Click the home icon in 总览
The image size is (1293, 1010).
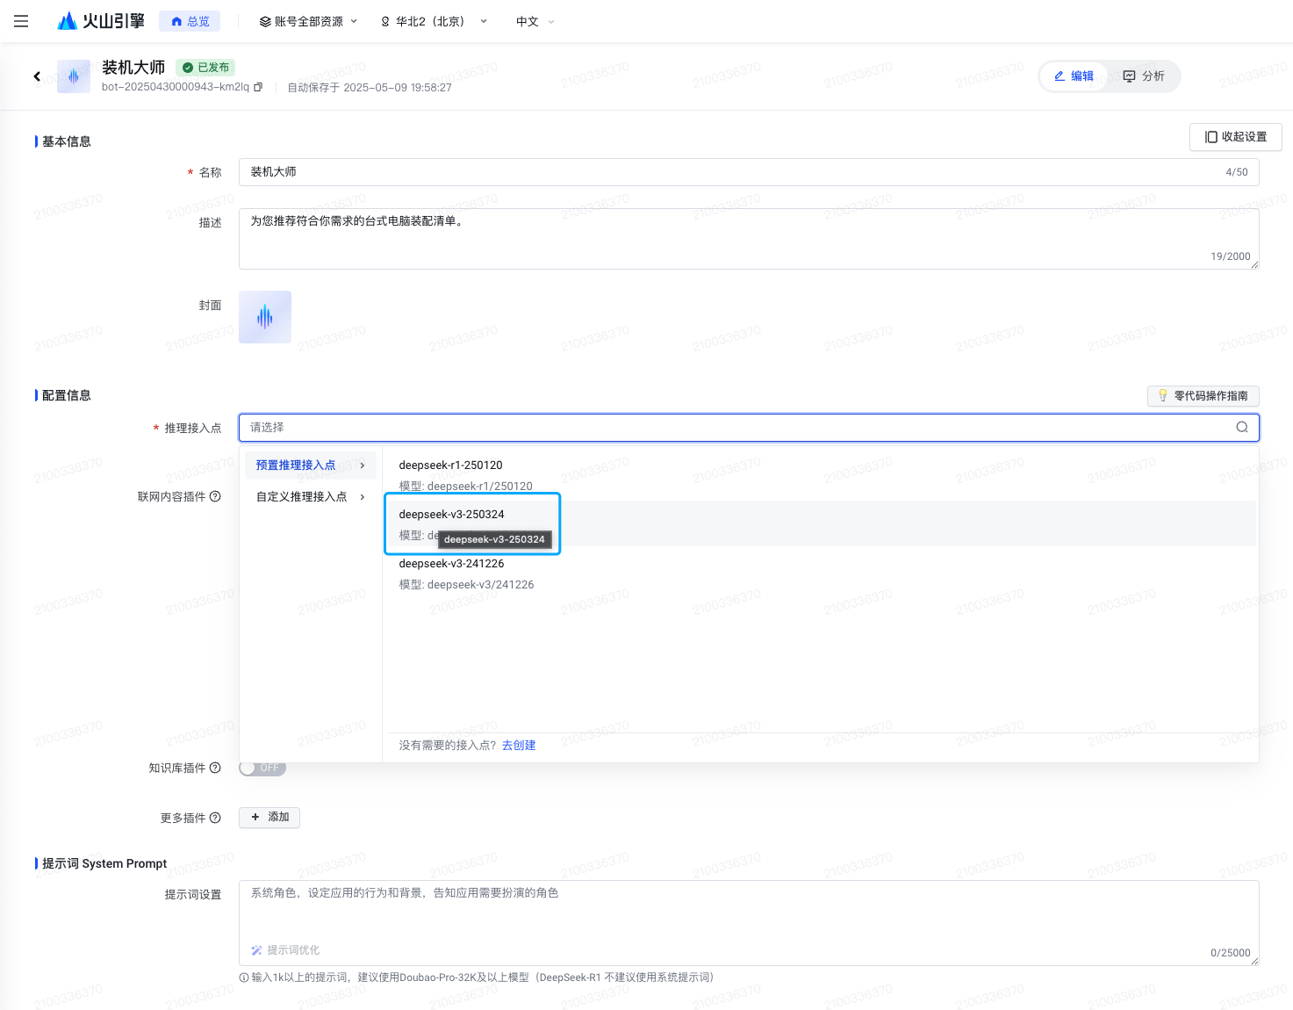point(176,21)
